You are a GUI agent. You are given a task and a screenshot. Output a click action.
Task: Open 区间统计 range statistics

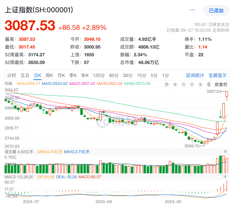coord(195,75)
